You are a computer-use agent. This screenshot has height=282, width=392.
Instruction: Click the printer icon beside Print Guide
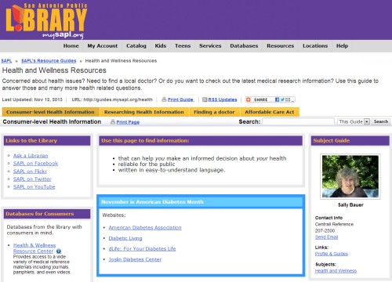click(x=164, y=99)
